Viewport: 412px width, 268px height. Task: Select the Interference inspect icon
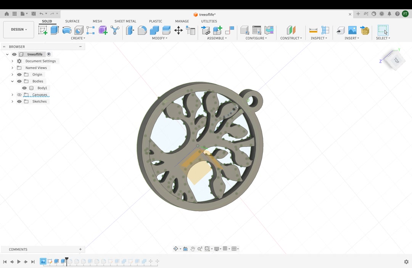coord(325,30)
